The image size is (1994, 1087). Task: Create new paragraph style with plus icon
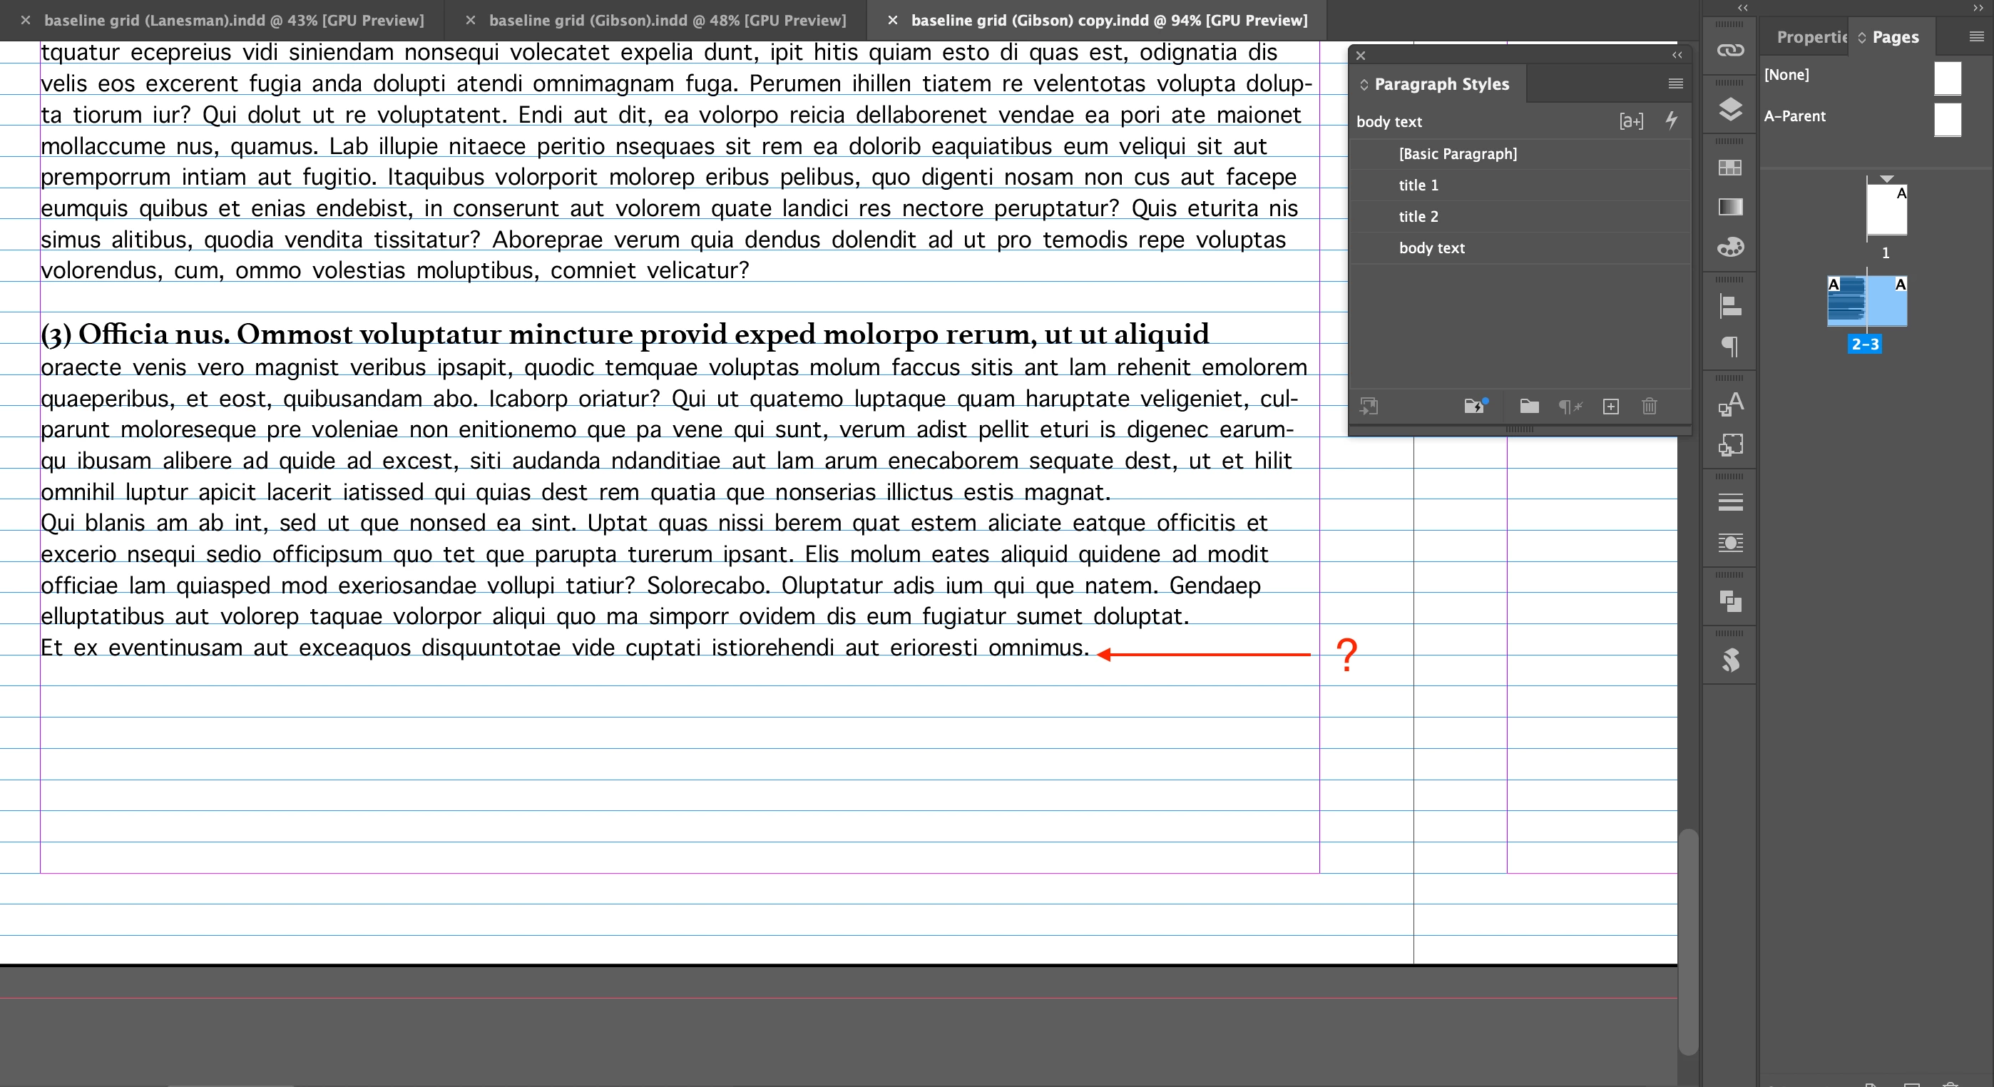(x=1611, y=407)
